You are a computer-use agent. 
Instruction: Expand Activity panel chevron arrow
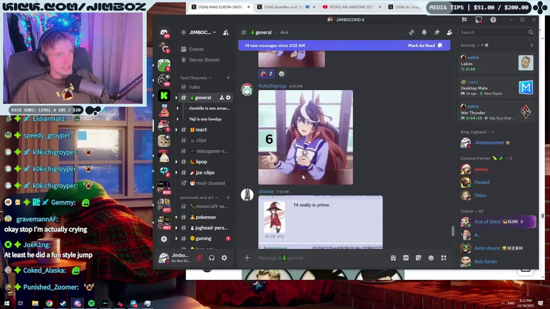[x=532, y=45]
